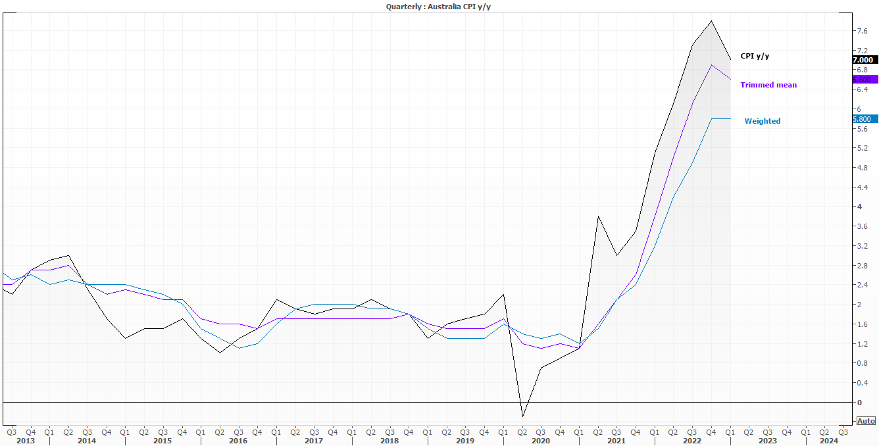Click the 2018 year label on time axis
Image resolution: width=879 pixels, height=446 pixels.
389,441
